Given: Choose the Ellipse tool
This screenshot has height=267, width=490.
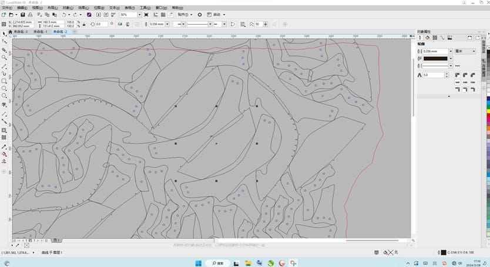Looking at the screenshot, I should 4,88.
